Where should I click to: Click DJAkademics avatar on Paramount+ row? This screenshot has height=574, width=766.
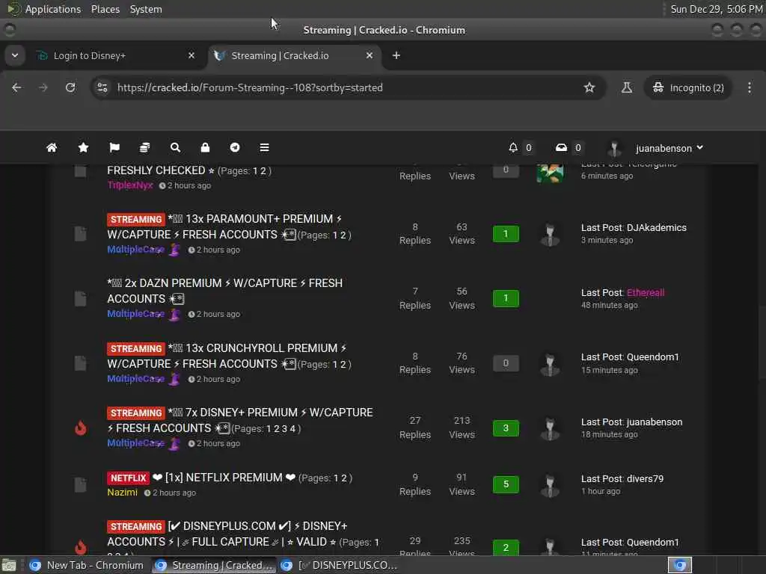550,234
